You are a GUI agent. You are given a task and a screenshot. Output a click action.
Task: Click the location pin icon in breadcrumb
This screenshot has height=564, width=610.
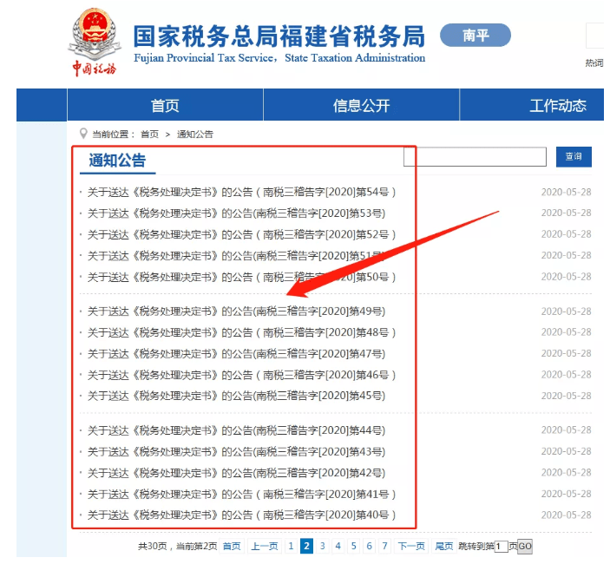tap(82, 134)
